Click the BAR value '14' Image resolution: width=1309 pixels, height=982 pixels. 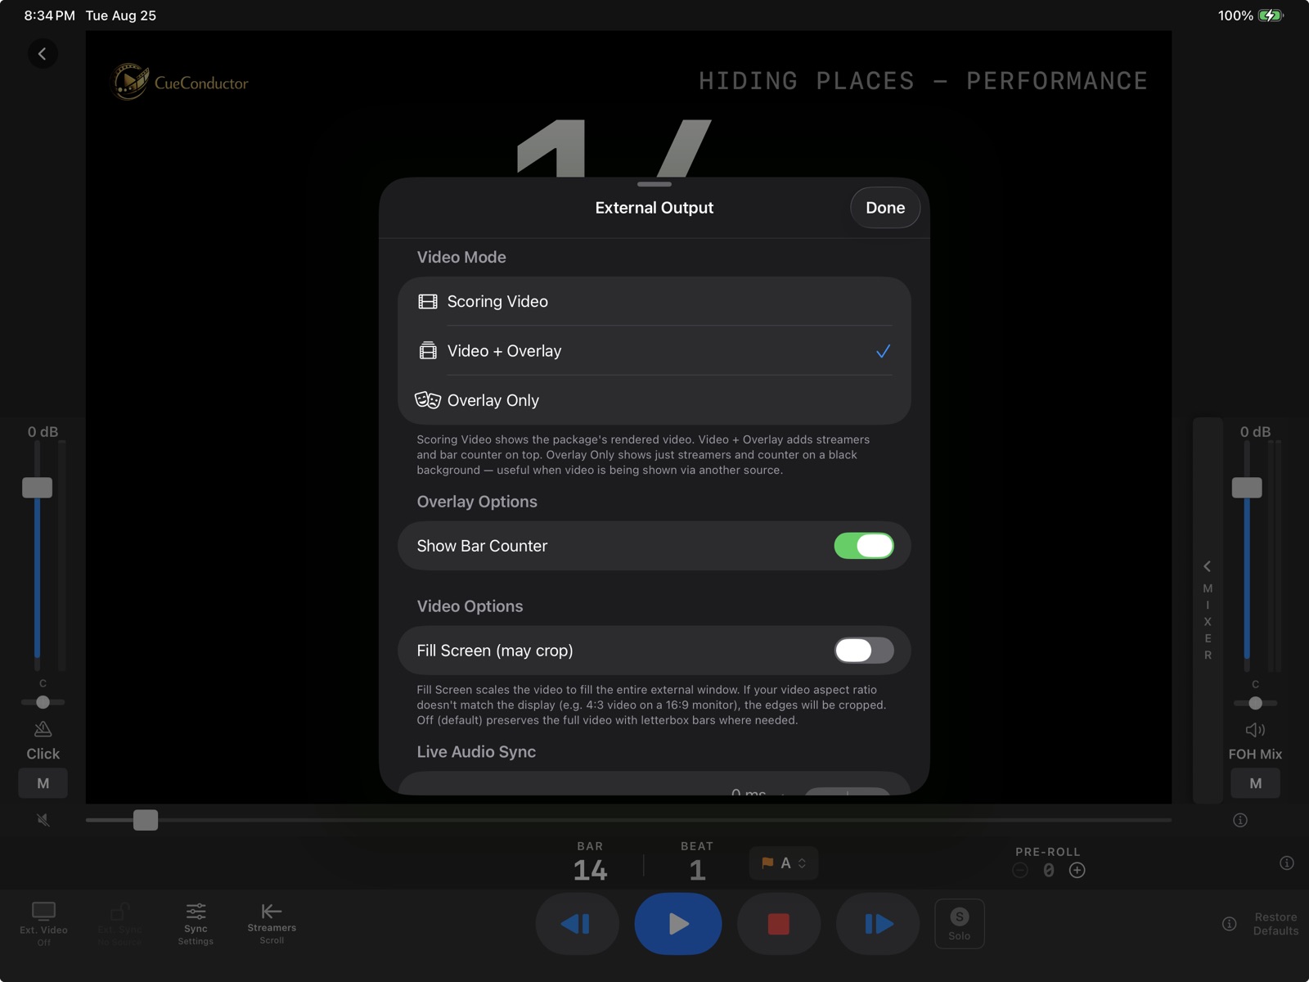point(591,870)
